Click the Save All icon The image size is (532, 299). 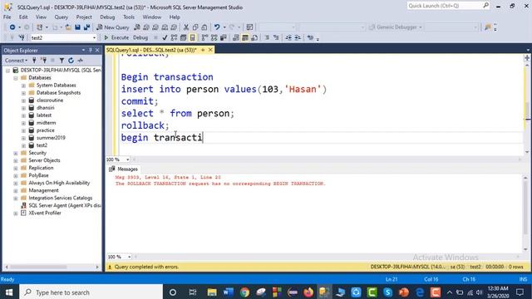(86, 27)
